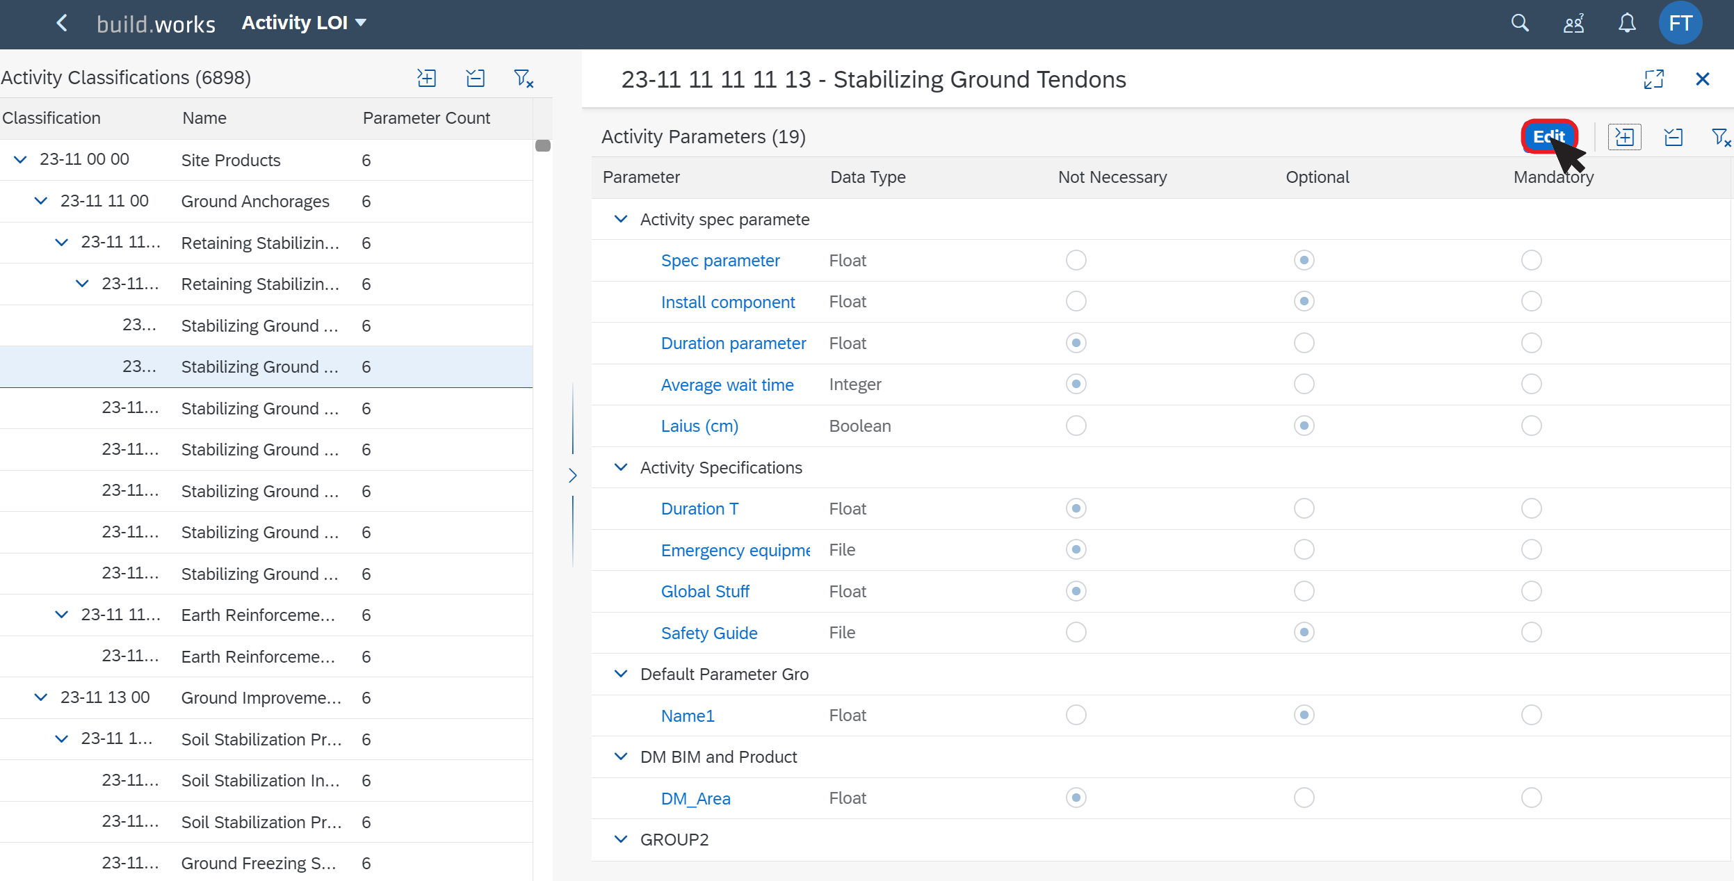Open the Install component link

click(x=728, y=302)
